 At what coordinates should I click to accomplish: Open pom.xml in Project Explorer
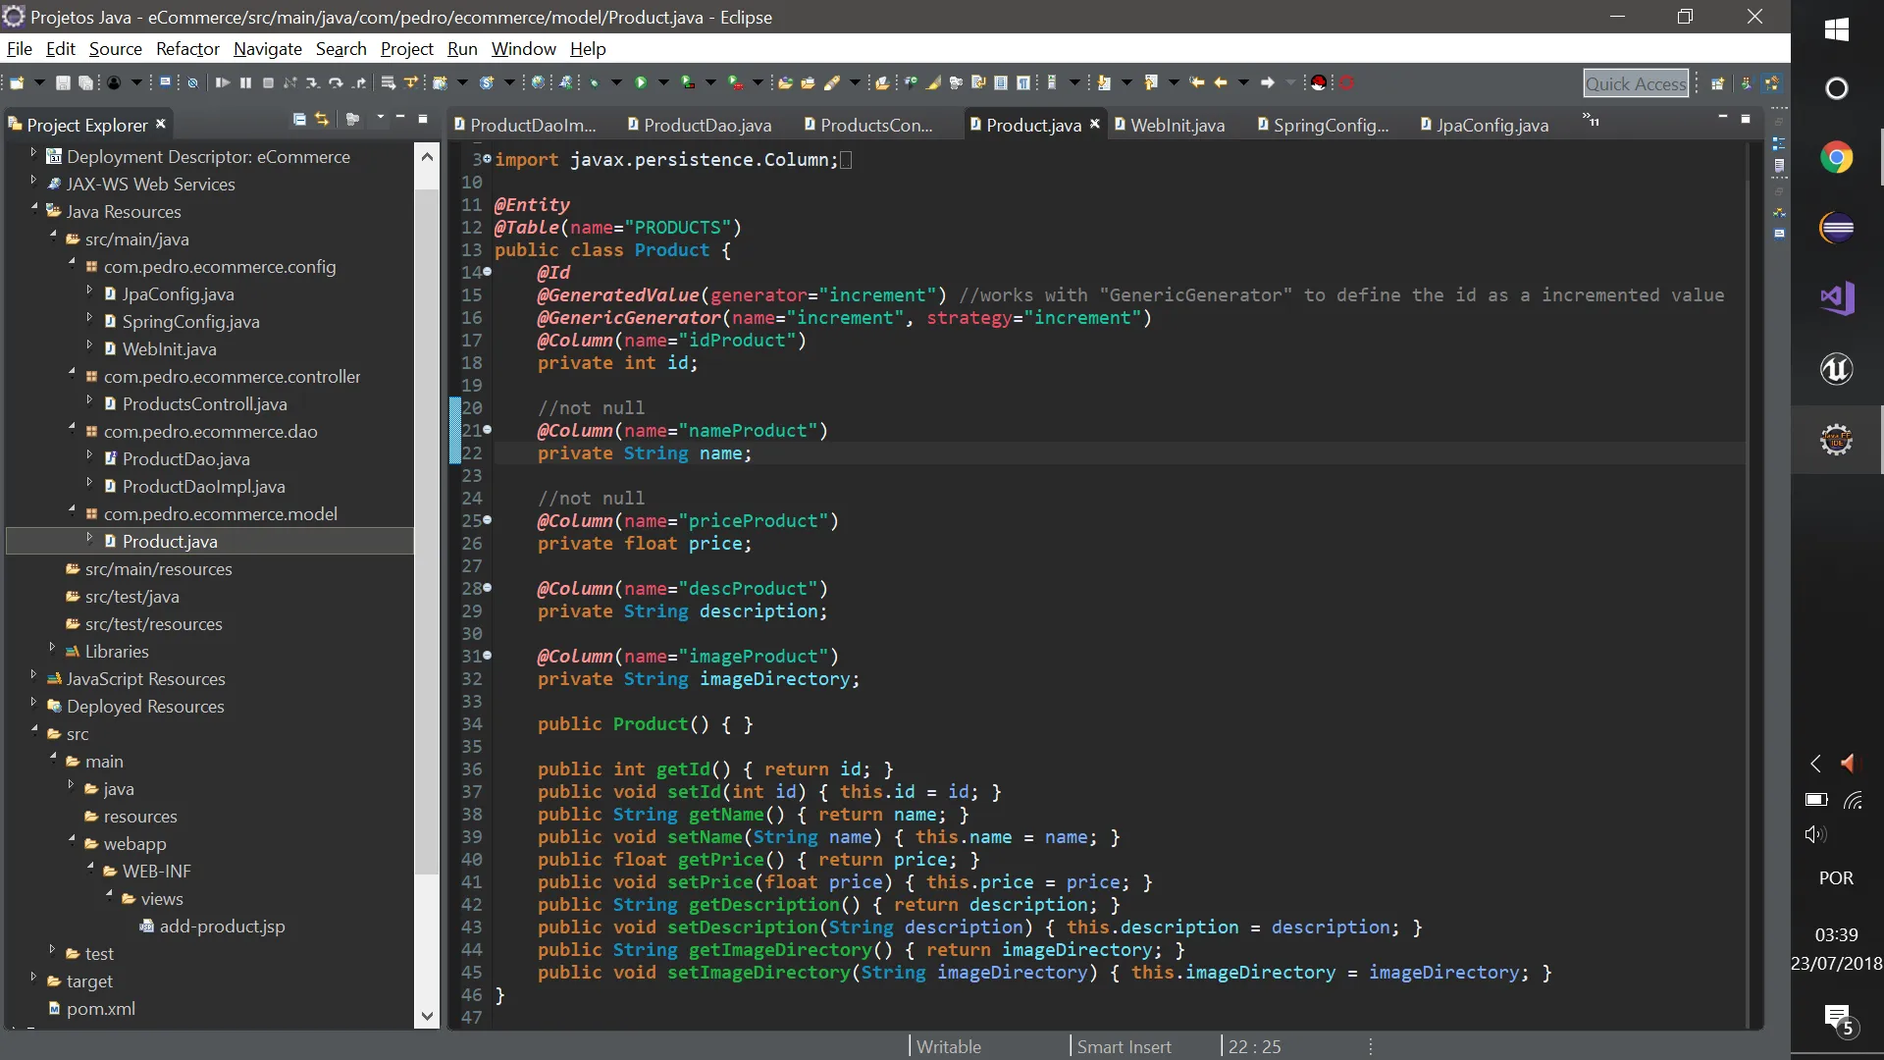pos(100,1009)
